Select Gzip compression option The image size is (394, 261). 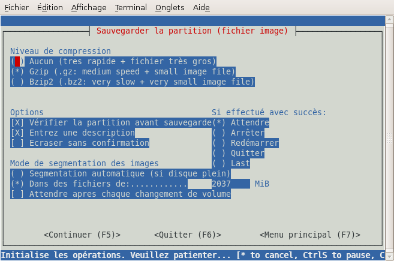[123, 71]
